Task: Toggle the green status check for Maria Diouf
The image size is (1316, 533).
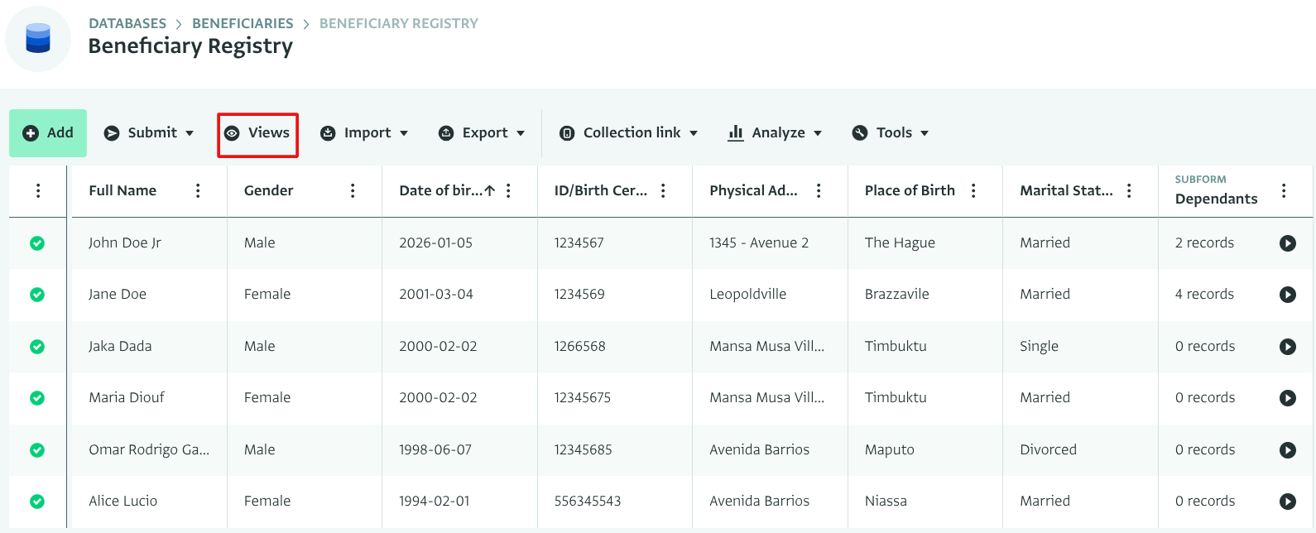Action: (37, 398)
